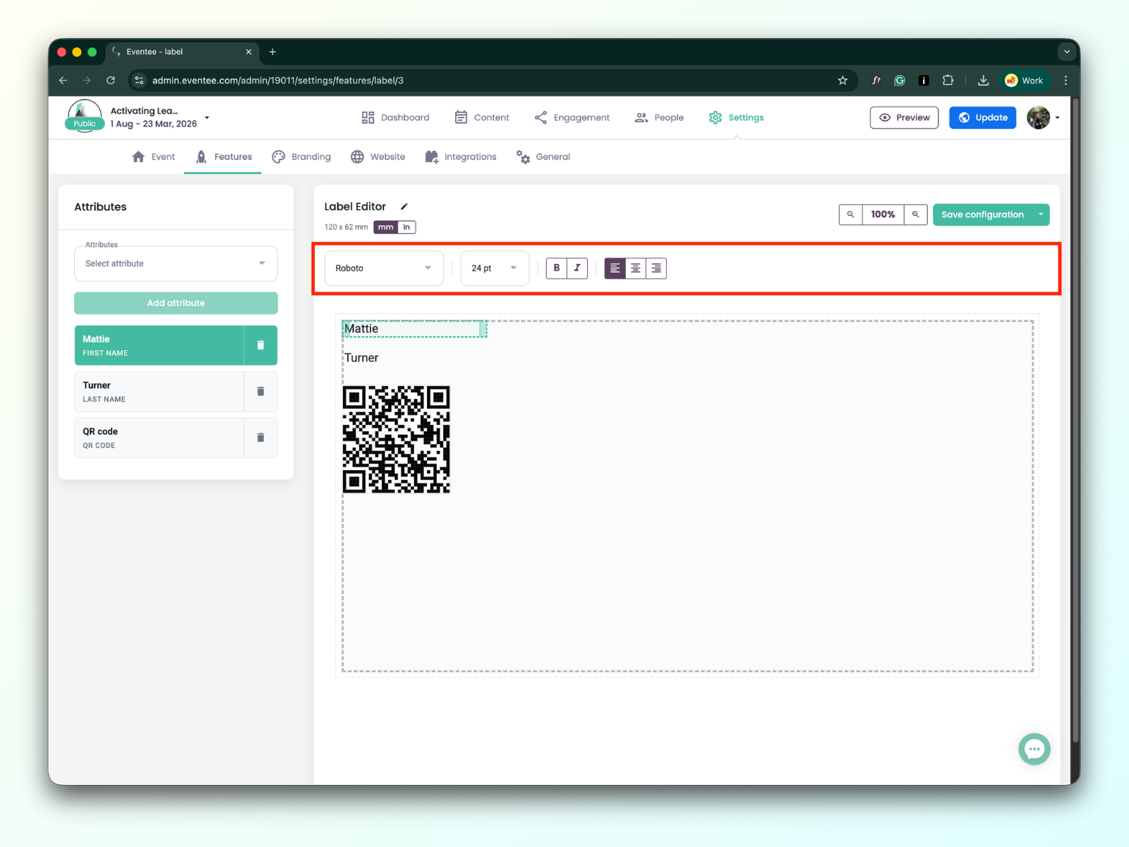Select the QR code attribute row

pyautogui.click(x=159, y=438)
